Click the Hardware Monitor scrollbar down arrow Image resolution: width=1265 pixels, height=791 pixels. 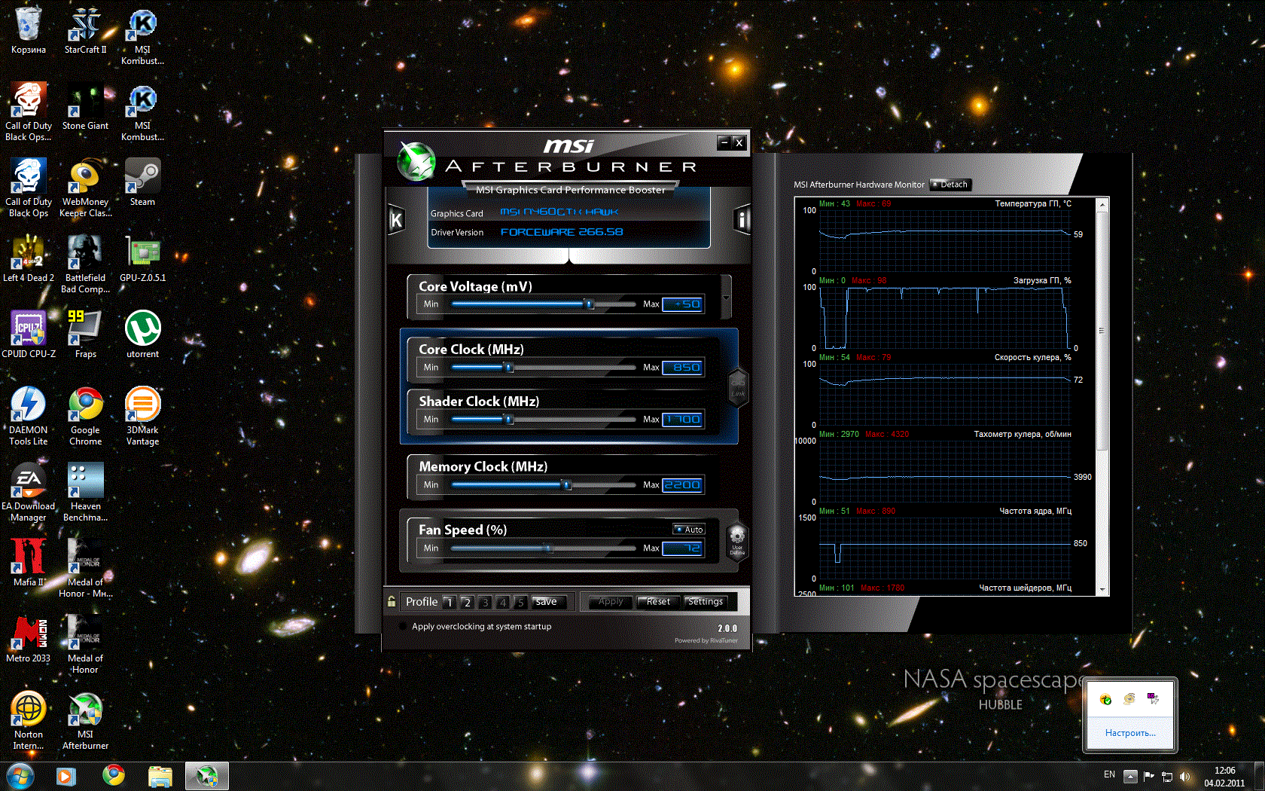1102,590
